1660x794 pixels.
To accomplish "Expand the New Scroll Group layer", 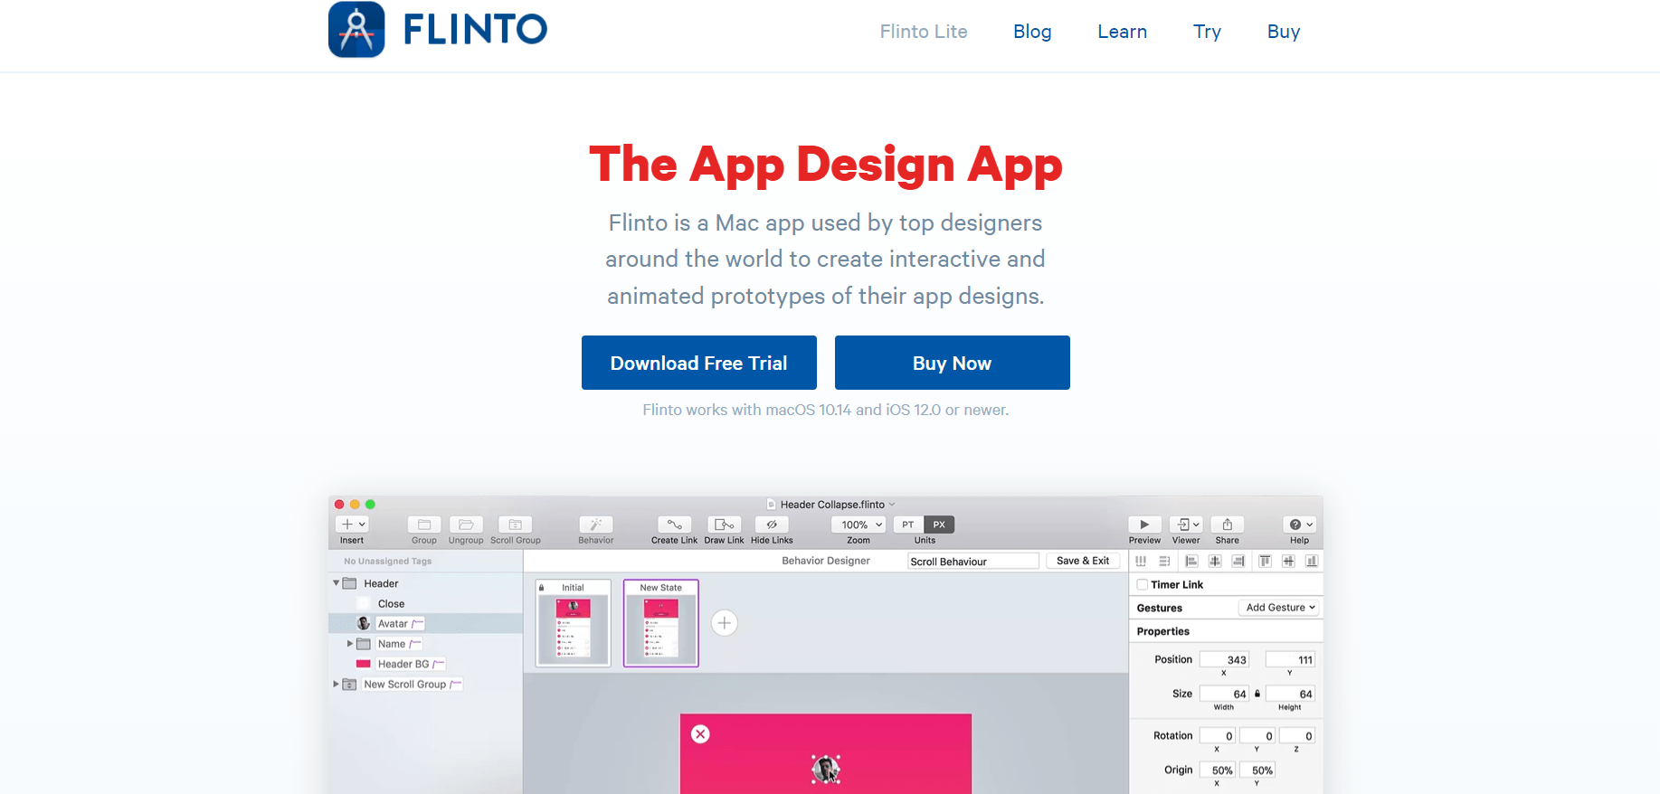I will coord(337,684).
